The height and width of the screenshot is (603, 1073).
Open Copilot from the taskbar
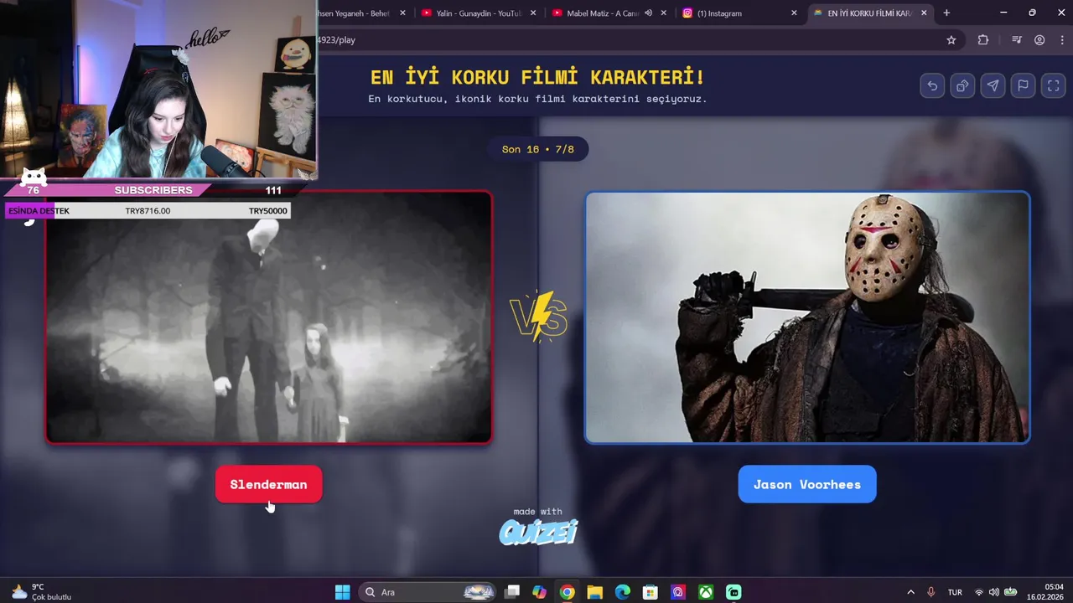pos(539,592)
